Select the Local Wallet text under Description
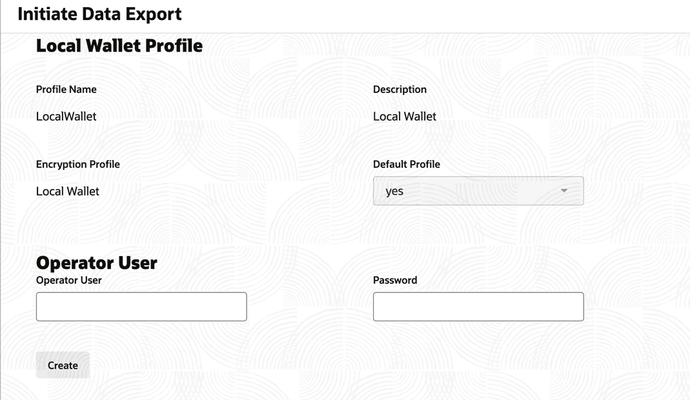This screenshot has height=400, width=690. tap(405, 116)
